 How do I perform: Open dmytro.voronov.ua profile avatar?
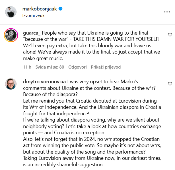[11, 84]
